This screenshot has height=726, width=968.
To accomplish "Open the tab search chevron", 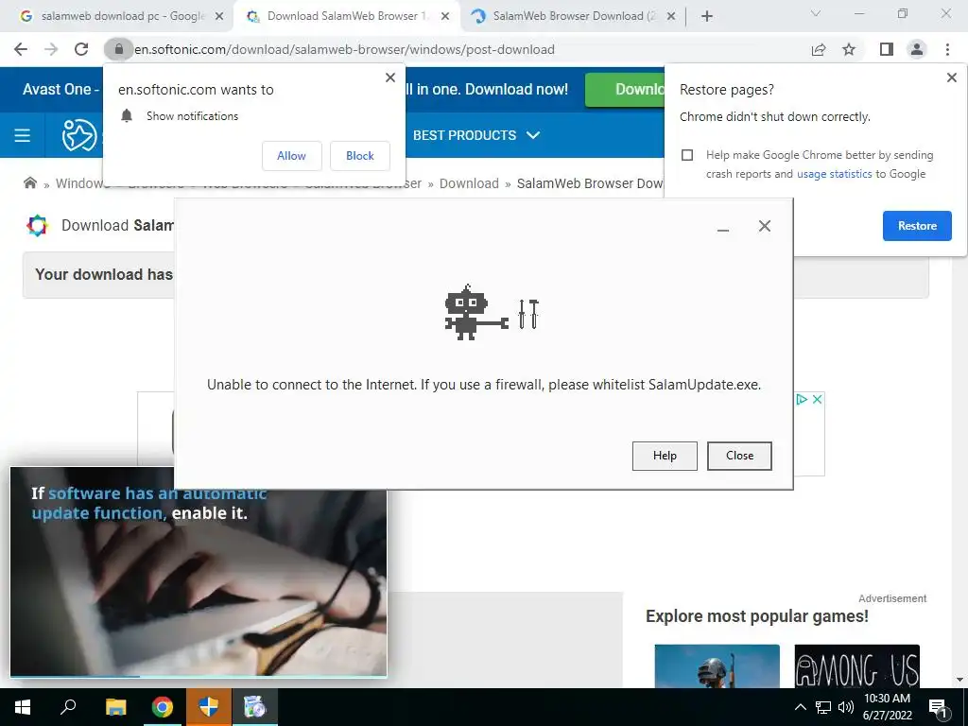I will coord(816,13).
